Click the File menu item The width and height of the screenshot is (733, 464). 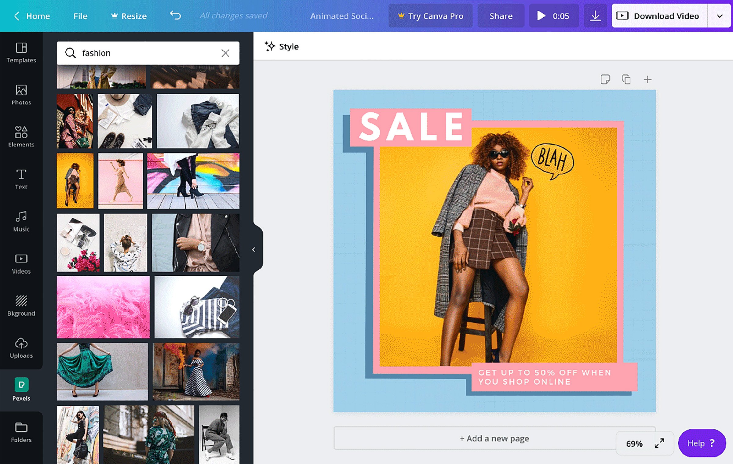point(80,16)
